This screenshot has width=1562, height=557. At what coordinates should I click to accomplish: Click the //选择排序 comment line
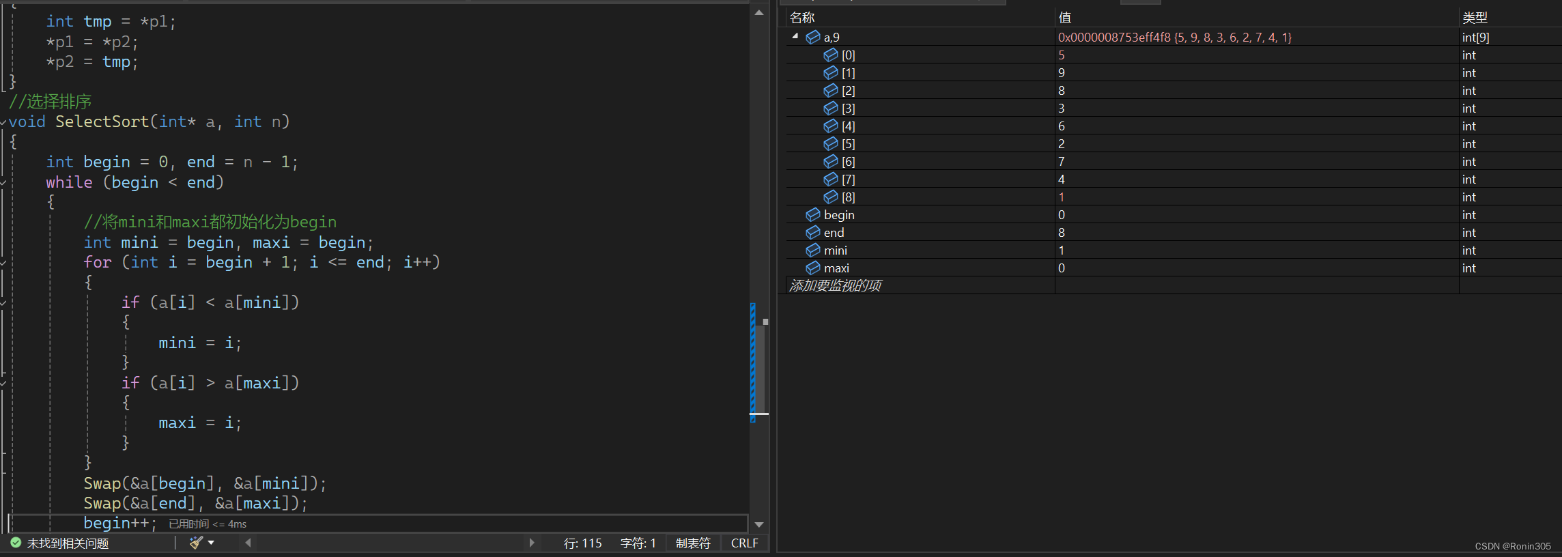[x=50, y=102]
